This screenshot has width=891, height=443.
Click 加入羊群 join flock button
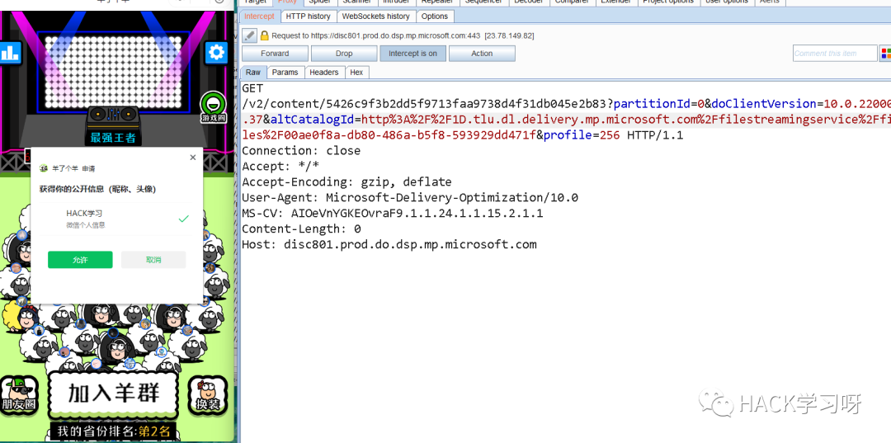[114, 393]
